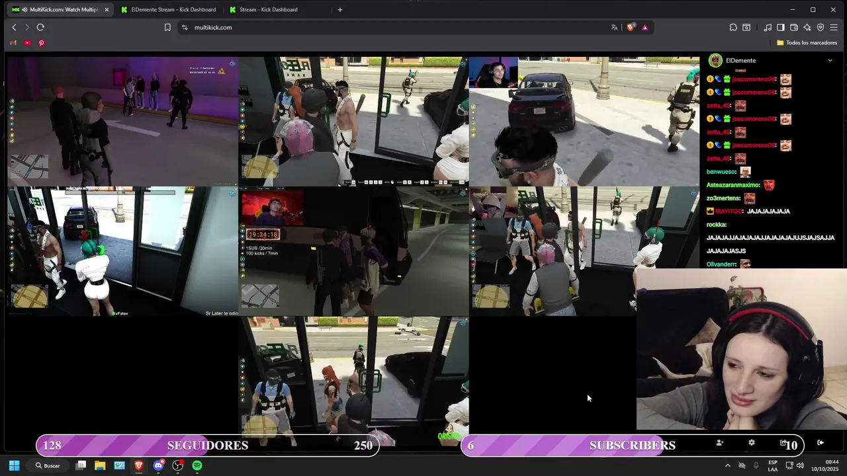
Task: Click Olivanderr username in chat
Action: click(721, 264)
